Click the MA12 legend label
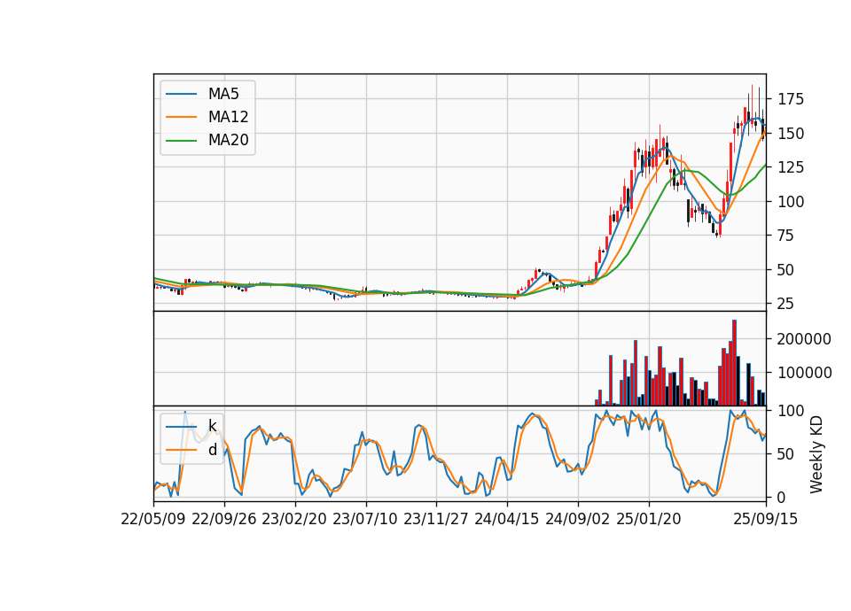The height and width of the screenshot is (611, 851). point(228,117)
